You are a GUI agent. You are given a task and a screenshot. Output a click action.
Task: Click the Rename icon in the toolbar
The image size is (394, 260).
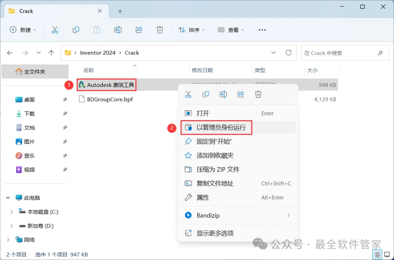(x=118, y=30)
